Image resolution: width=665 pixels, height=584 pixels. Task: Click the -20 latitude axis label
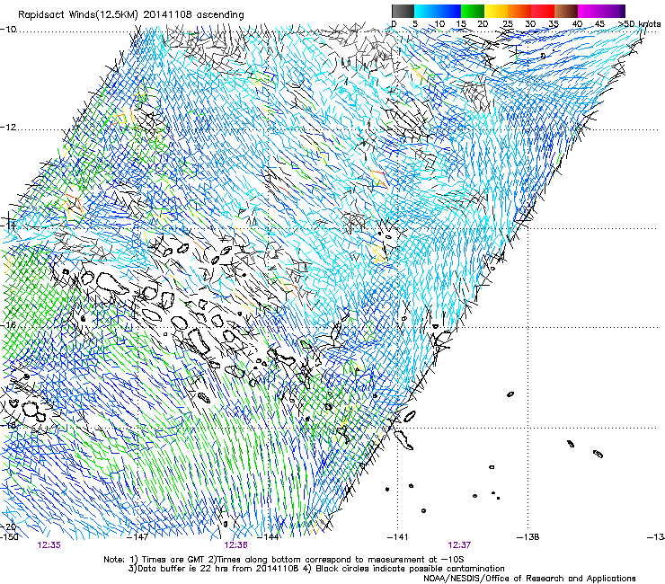tap(8, 526)
